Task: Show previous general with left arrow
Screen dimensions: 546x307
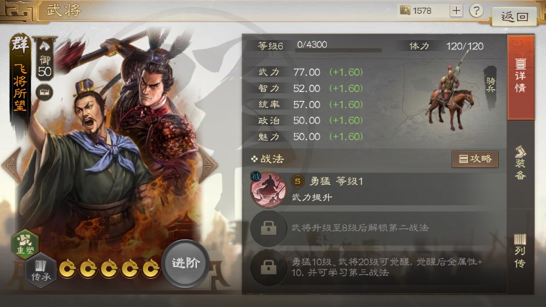Action: pyautogui.click(x=12, y=165)
